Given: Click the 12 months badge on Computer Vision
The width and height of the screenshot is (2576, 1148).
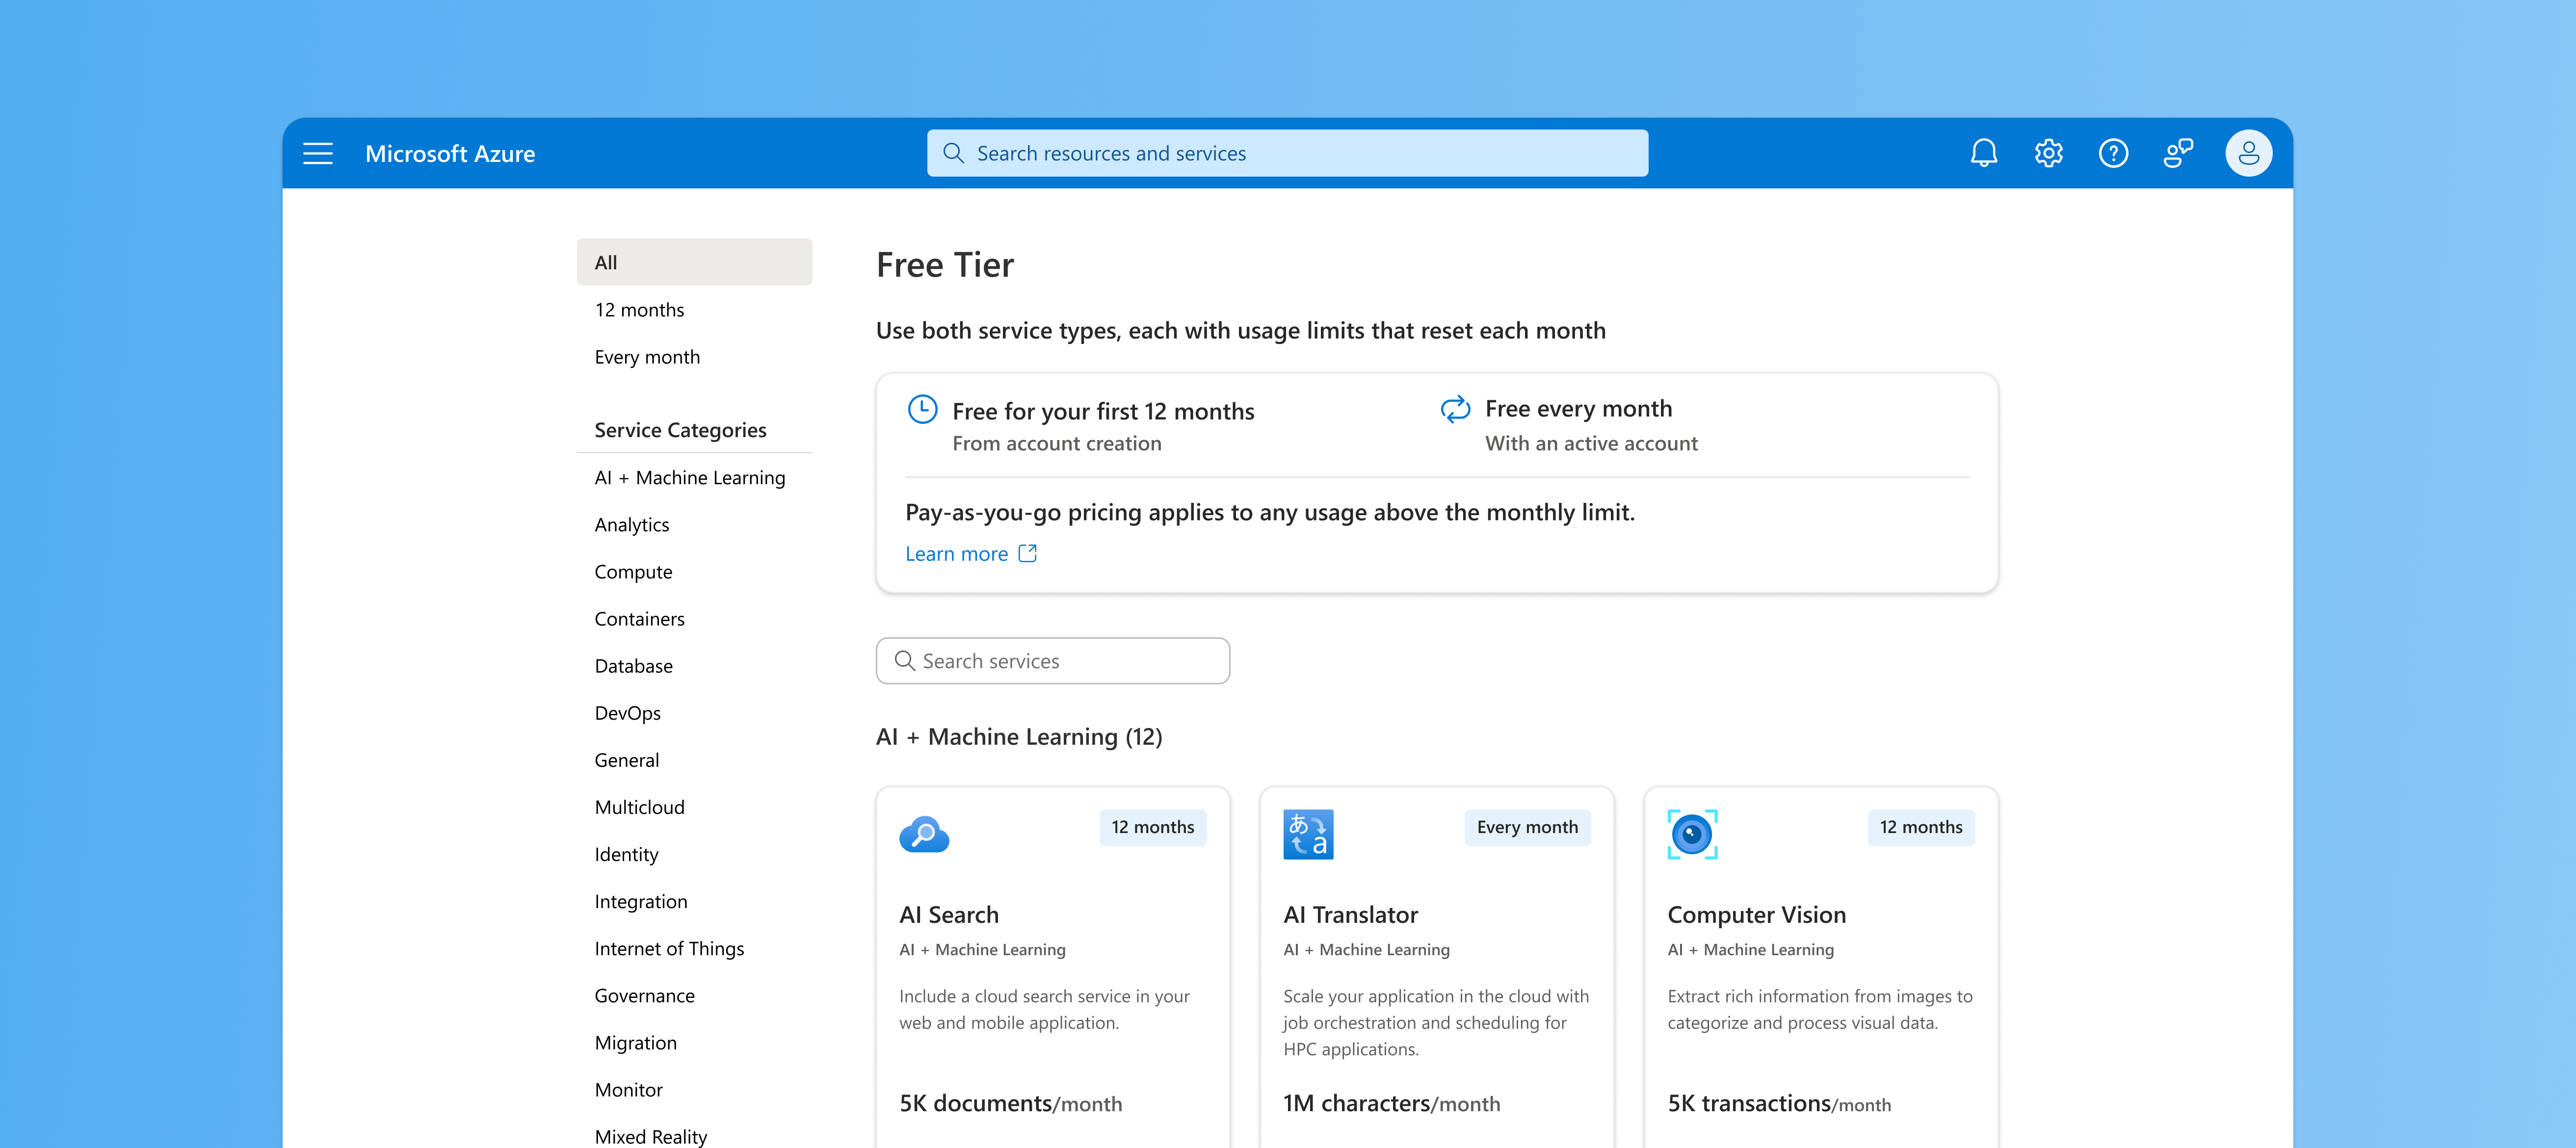Looking at the screenshot, I should pos(1920,827).
